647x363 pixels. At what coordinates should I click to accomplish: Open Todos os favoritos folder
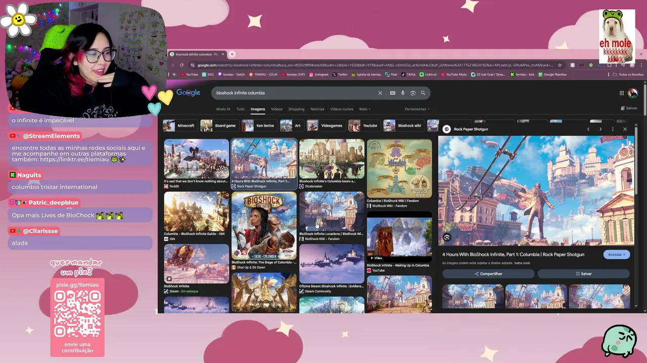[628, 75]
